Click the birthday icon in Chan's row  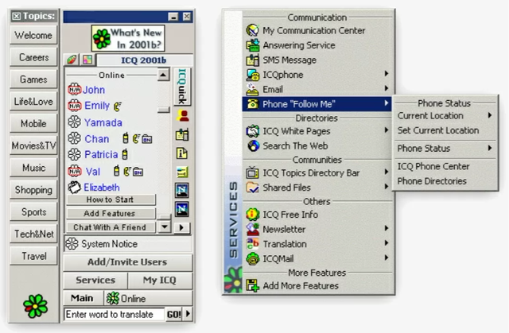(x=147, y=139)
